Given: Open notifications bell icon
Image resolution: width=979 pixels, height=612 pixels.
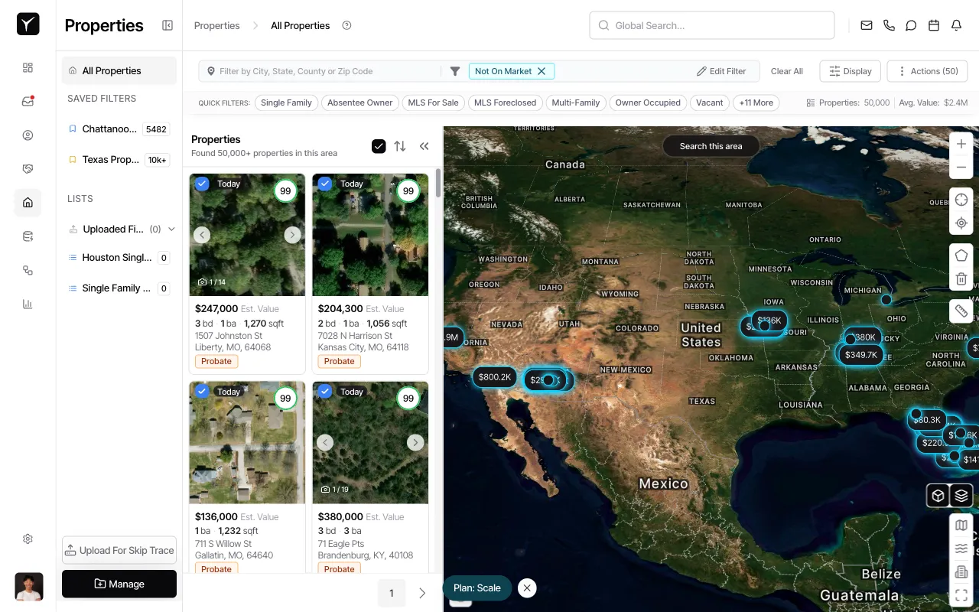Looking at the screenshot, I should [x=956, y=25].
